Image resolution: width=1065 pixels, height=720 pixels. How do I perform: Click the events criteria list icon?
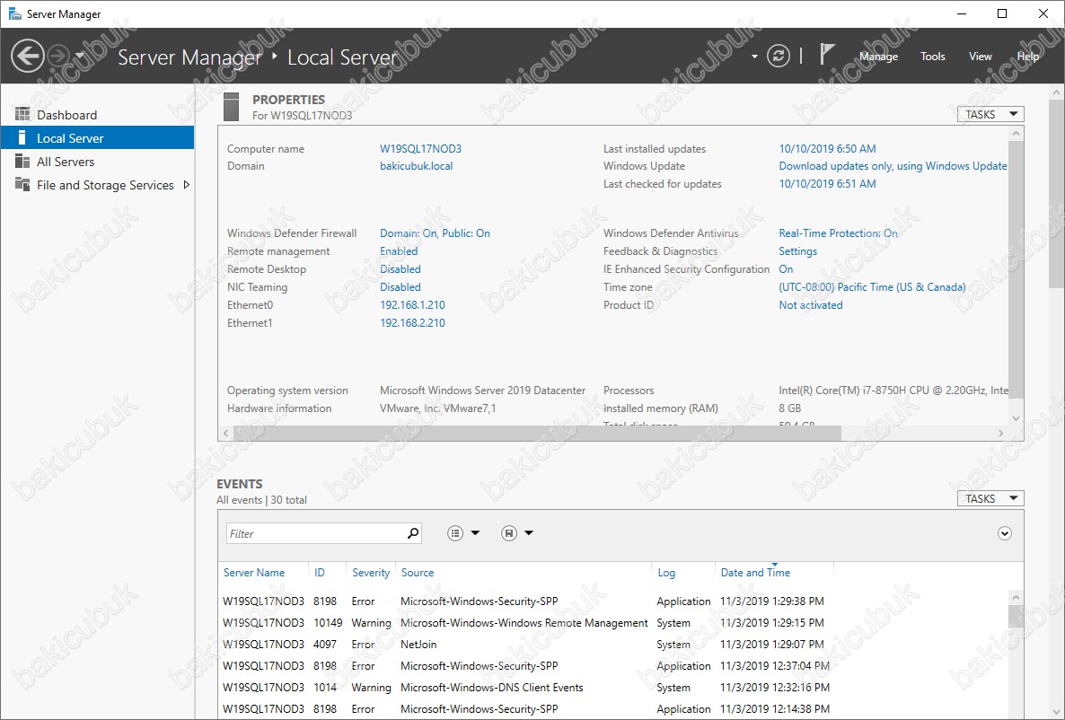pyautogui.click(x=455, y=533)
